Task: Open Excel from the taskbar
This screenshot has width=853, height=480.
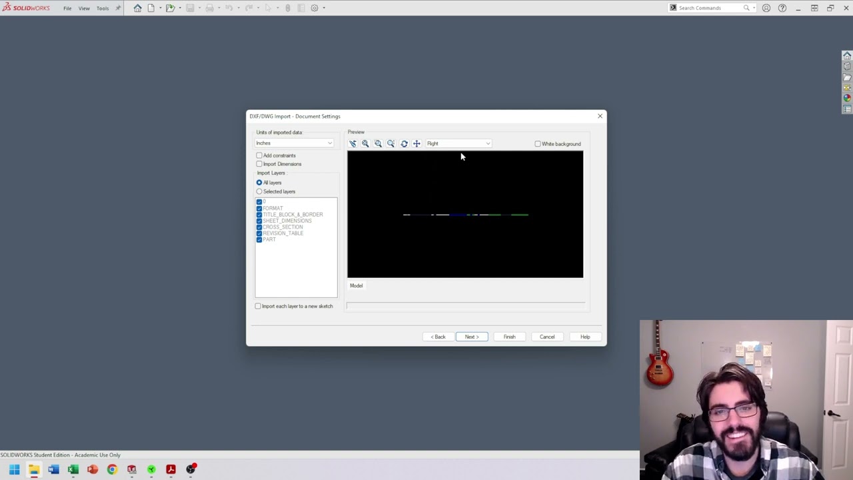Action: (x=73, y=469)
